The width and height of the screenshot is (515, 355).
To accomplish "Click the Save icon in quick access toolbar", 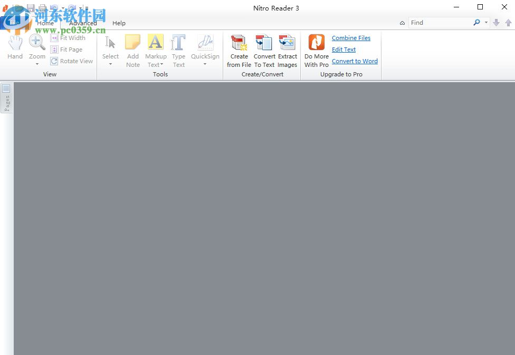I will (31, 8).
